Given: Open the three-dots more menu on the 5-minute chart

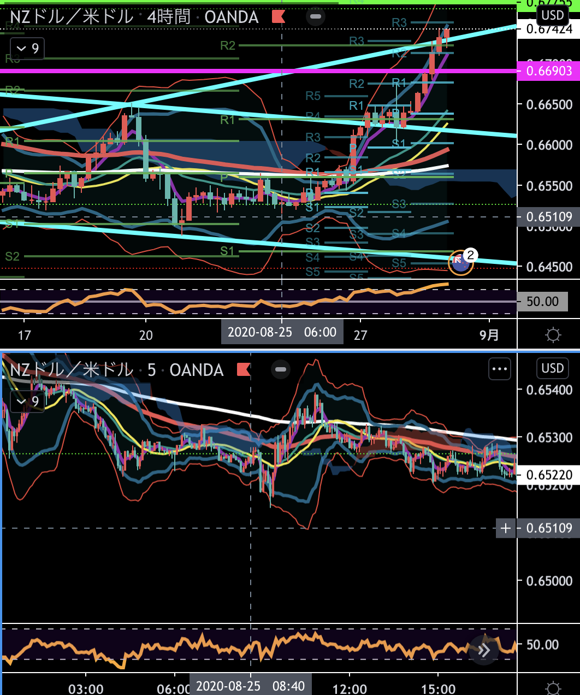Looking at the screenshot, I should tap(500, 369).
